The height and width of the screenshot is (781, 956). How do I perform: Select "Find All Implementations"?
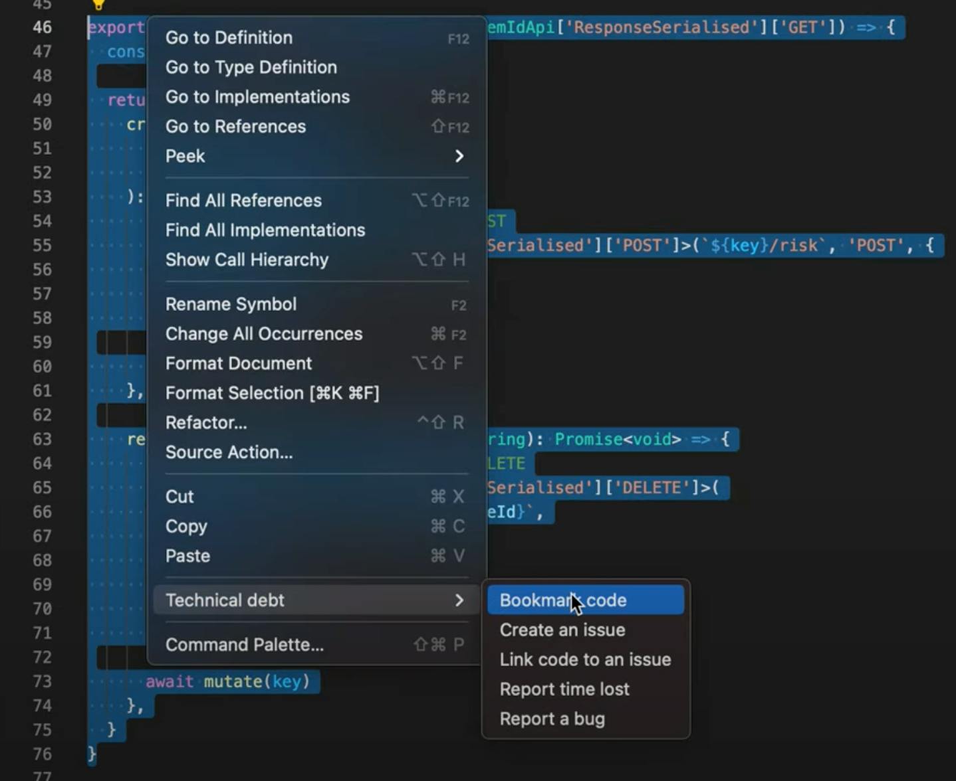pos(265,230)
